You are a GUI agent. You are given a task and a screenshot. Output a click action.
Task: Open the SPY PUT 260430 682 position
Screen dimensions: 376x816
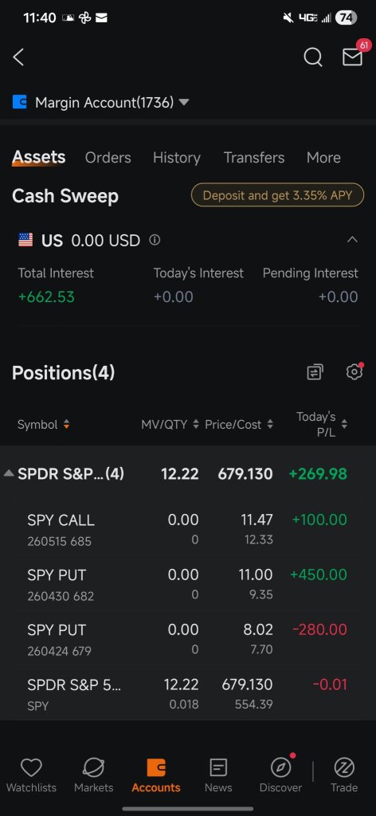point(188,584)
